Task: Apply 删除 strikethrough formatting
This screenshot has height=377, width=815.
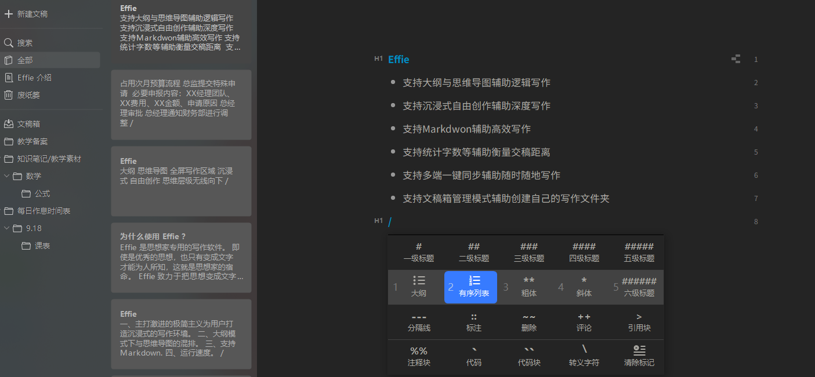Action: [529, 322]
